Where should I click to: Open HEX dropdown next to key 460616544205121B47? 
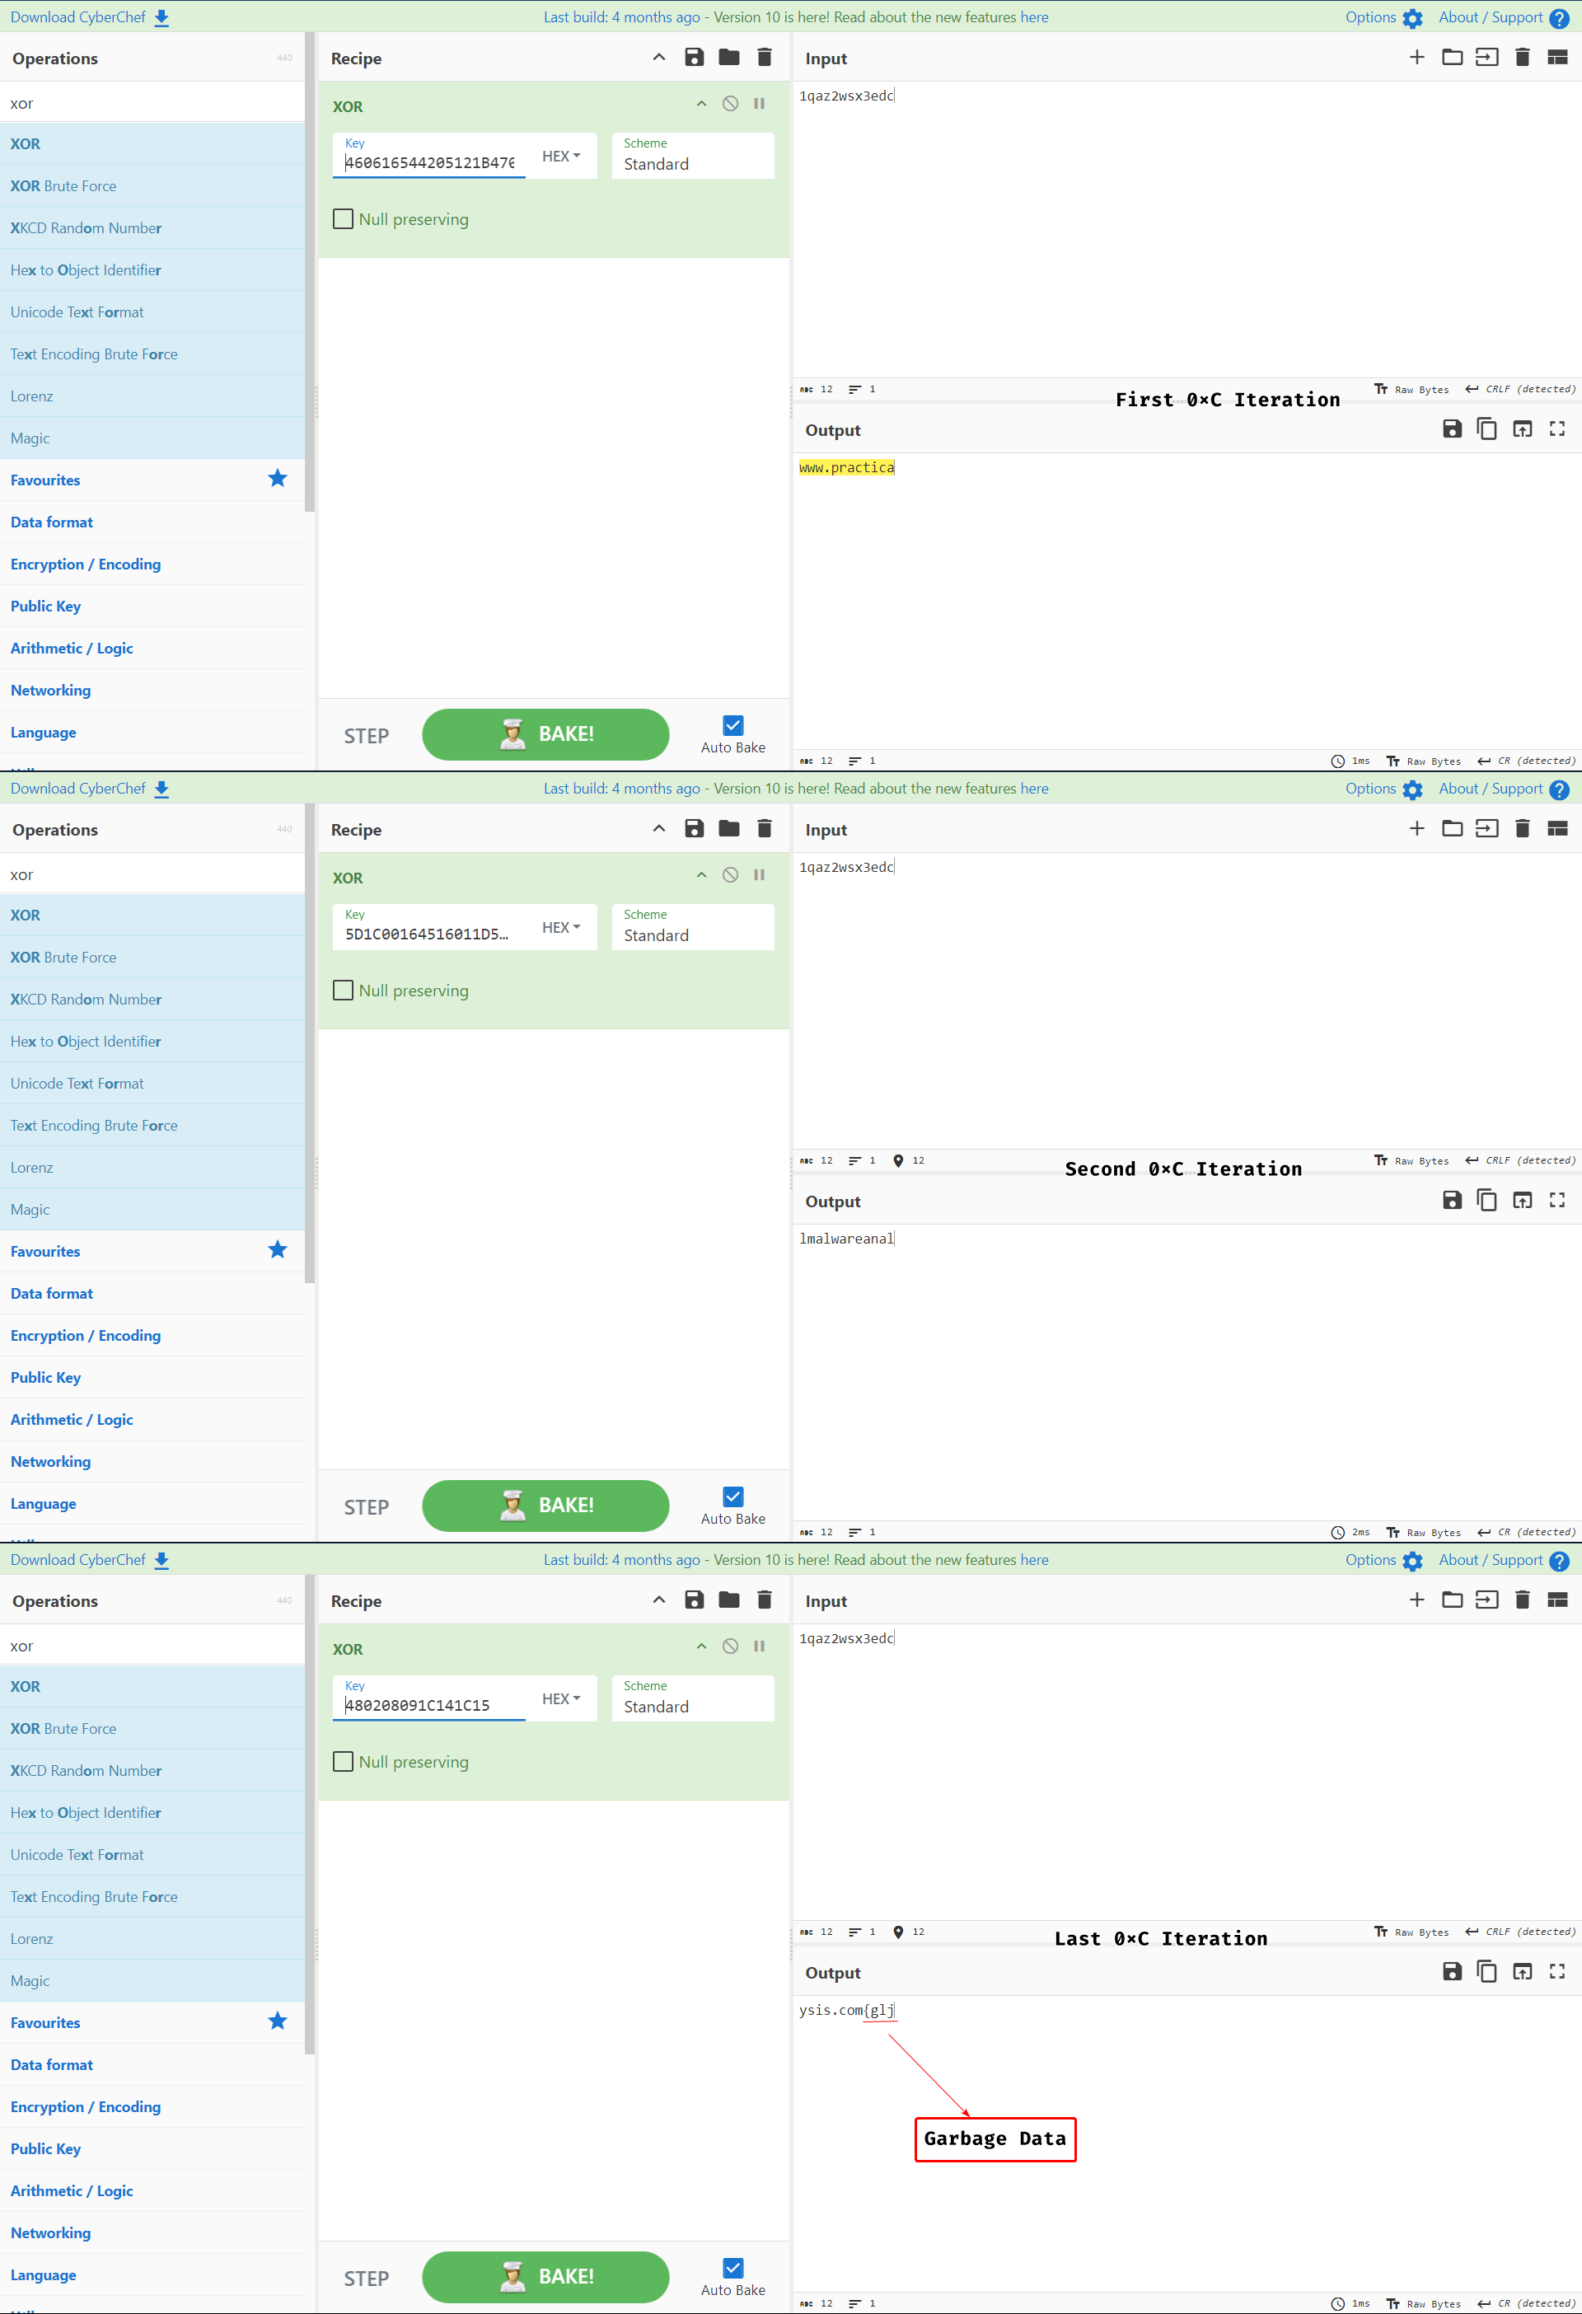tap(560, 157)
